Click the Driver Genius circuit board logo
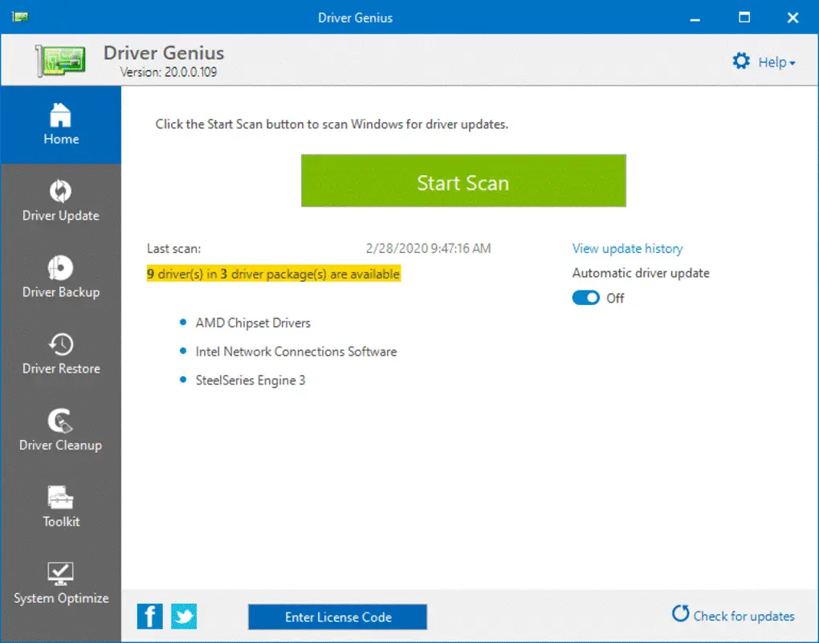Screen dimensions: 819x643 [x=61, y=60]
